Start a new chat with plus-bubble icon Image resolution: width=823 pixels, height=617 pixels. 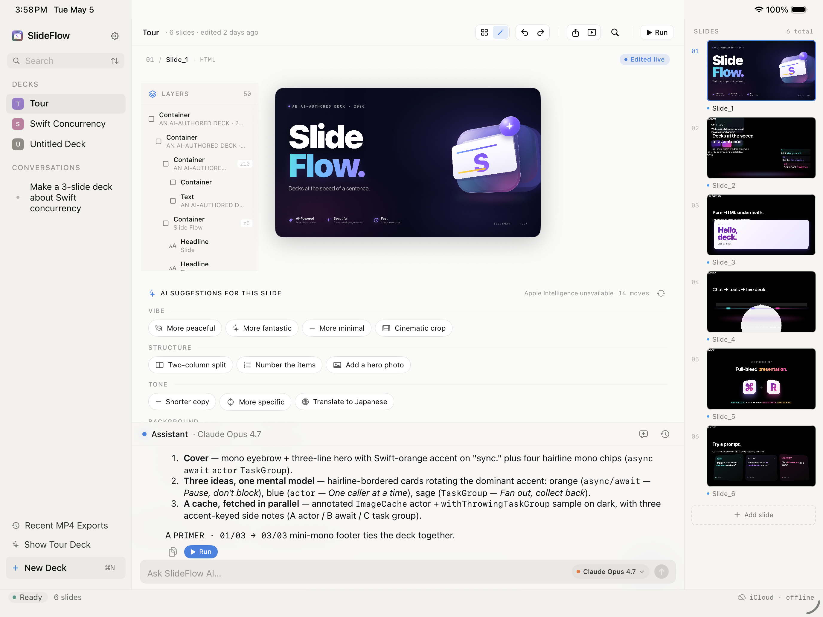coord(643,434)
